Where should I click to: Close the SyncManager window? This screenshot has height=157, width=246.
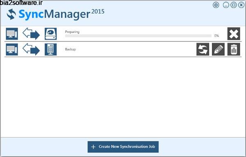241,5
